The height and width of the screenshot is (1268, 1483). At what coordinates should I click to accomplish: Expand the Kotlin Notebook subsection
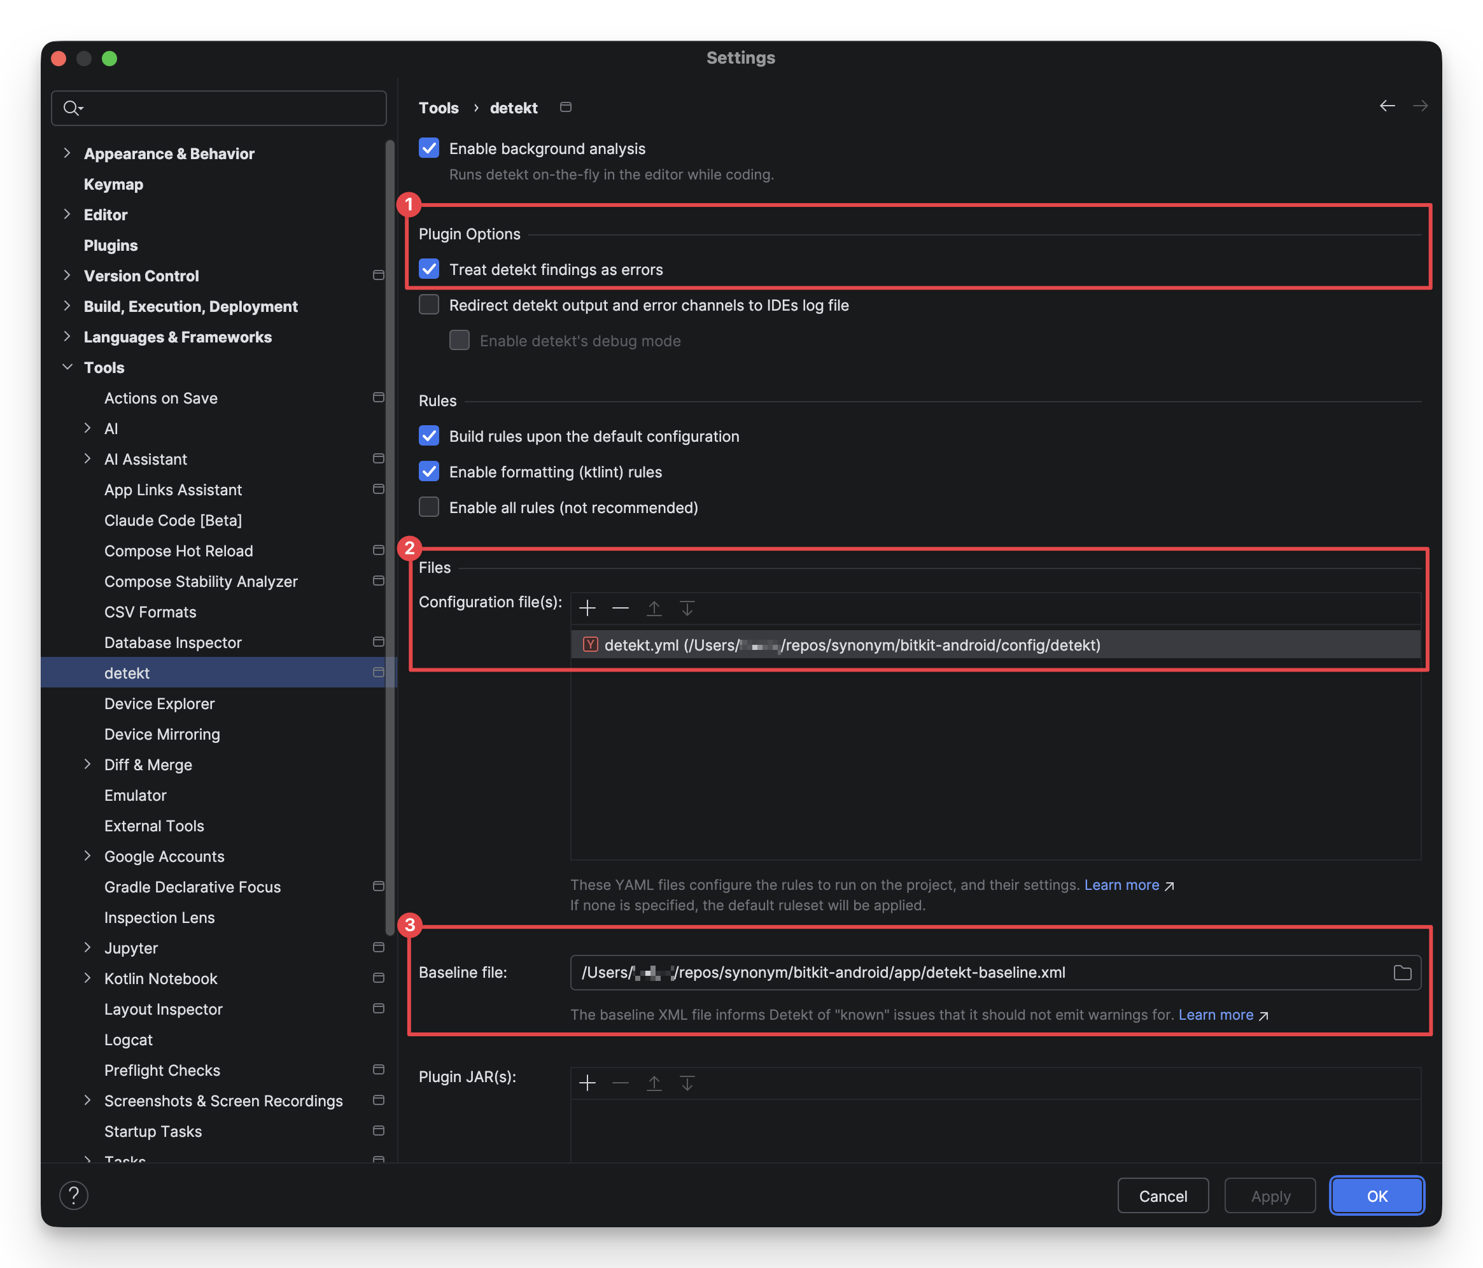pyautogui.click(x=87, y=978)
